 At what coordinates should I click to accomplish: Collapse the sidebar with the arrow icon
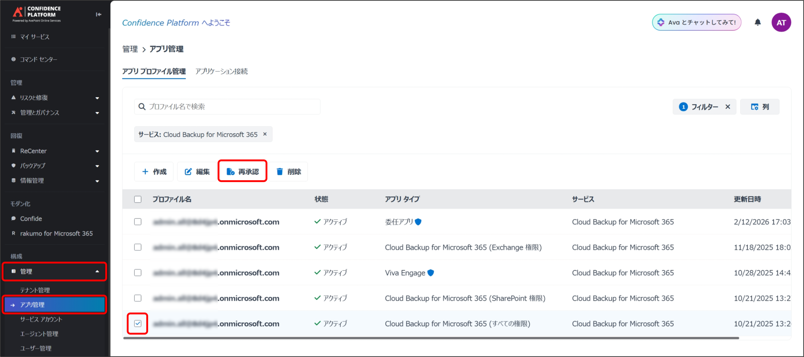98,14
